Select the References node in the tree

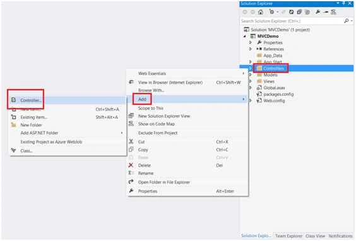273,49
